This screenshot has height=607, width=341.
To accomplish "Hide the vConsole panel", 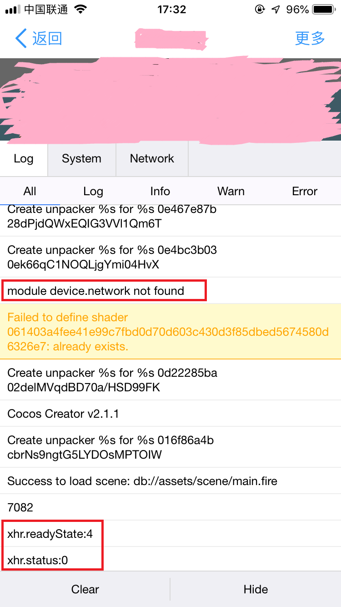I will pos(256,589).
